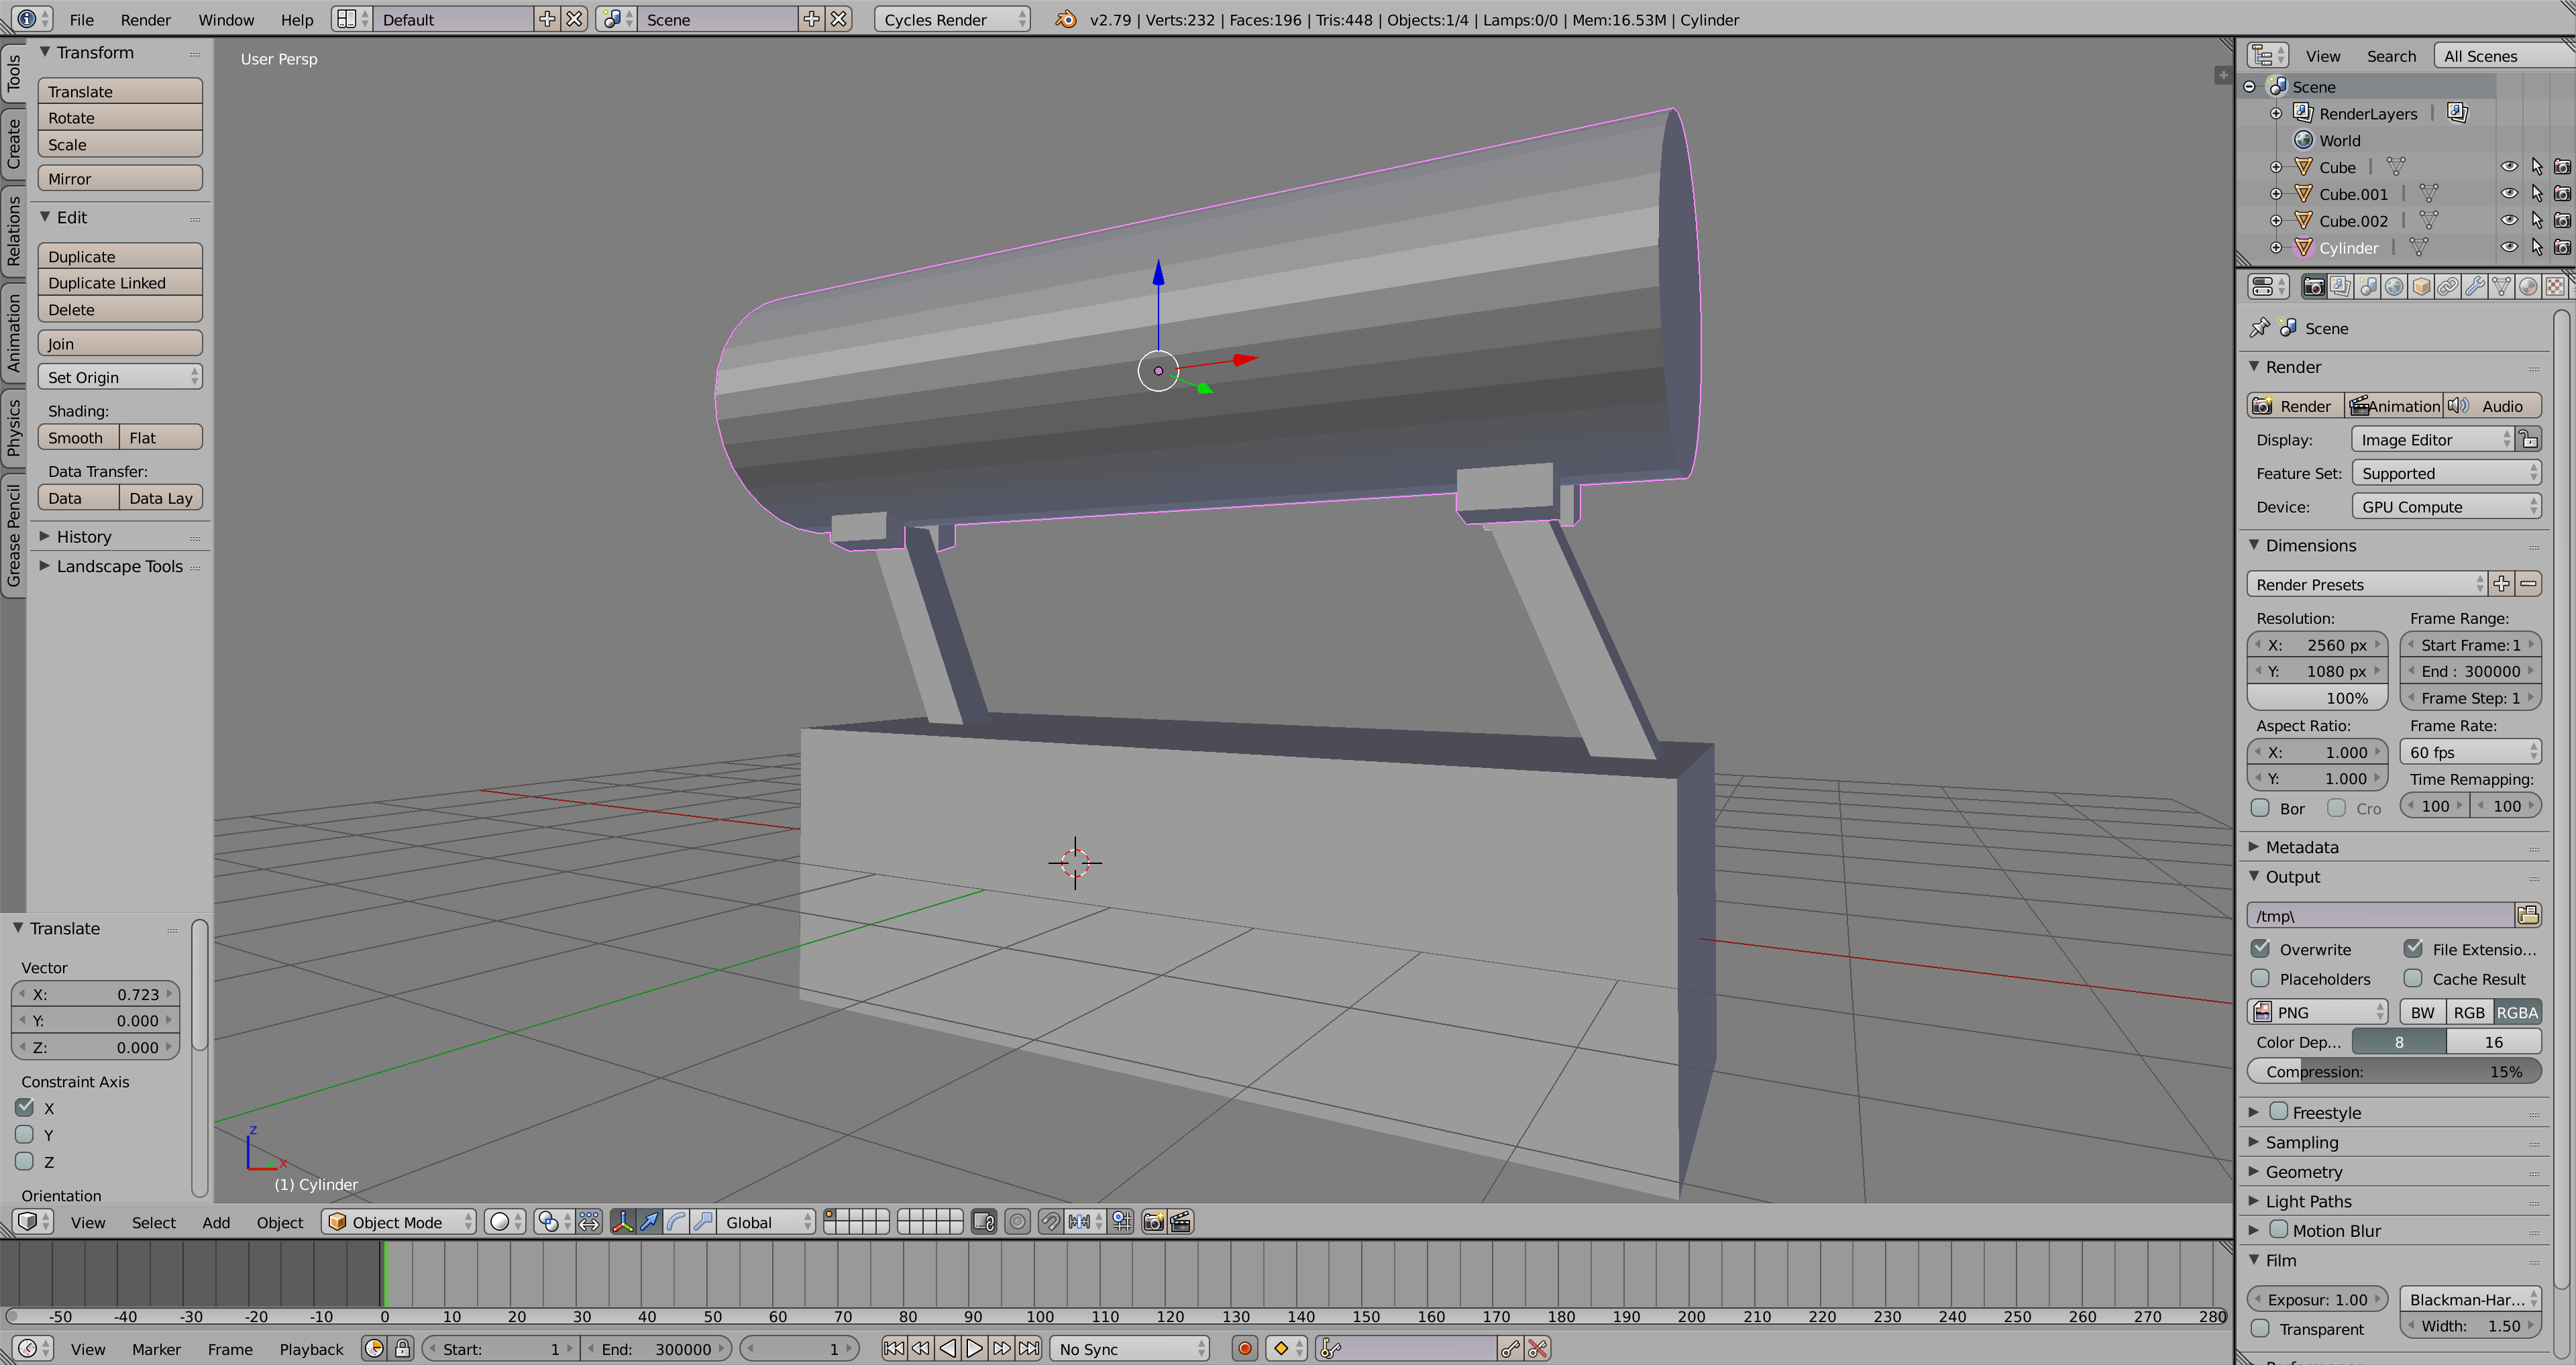Screen dimensions: 2576x1365
Task: Click the Duplicate Linked button
Action: pyautogui.click(x=120, y=283)
